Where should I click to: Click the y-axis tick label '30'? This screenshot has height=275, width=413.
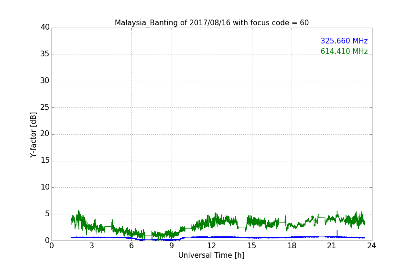(x=45, y=81)
